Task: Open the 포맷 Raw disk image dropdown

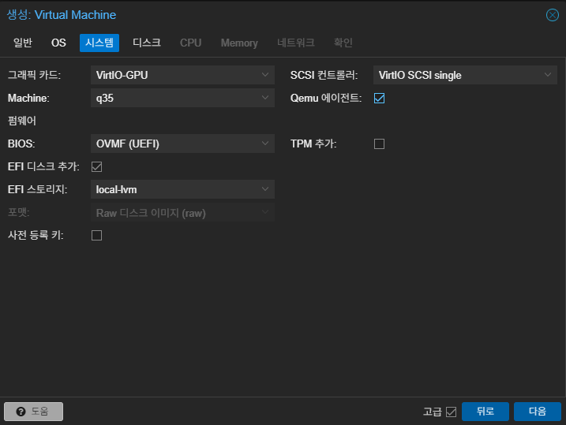Action: tap(182, 213)
